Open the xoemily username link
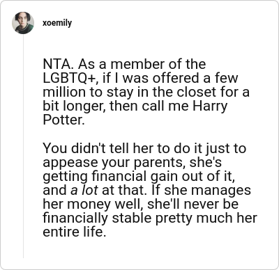 click(57, 23)
